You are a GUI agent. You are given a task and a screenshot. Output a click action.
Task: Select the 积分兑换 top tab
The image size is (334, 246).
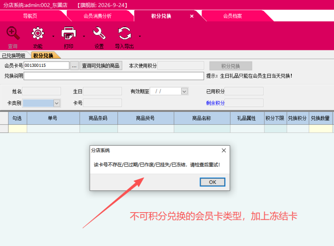[x=161, y=16]
